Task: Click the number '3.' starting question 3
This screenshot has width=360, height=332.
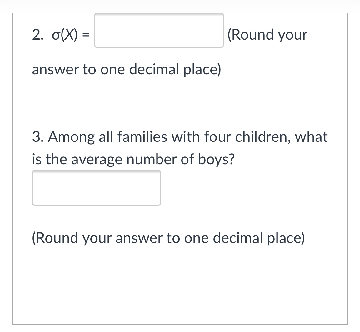Action: tap(38, 137)
